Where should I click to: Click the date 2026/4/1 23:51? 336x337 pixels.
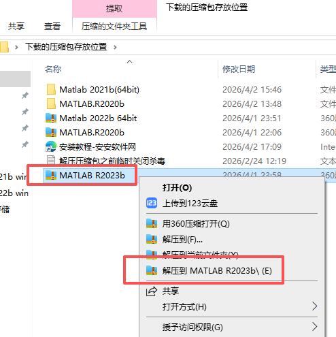[252, 118]
